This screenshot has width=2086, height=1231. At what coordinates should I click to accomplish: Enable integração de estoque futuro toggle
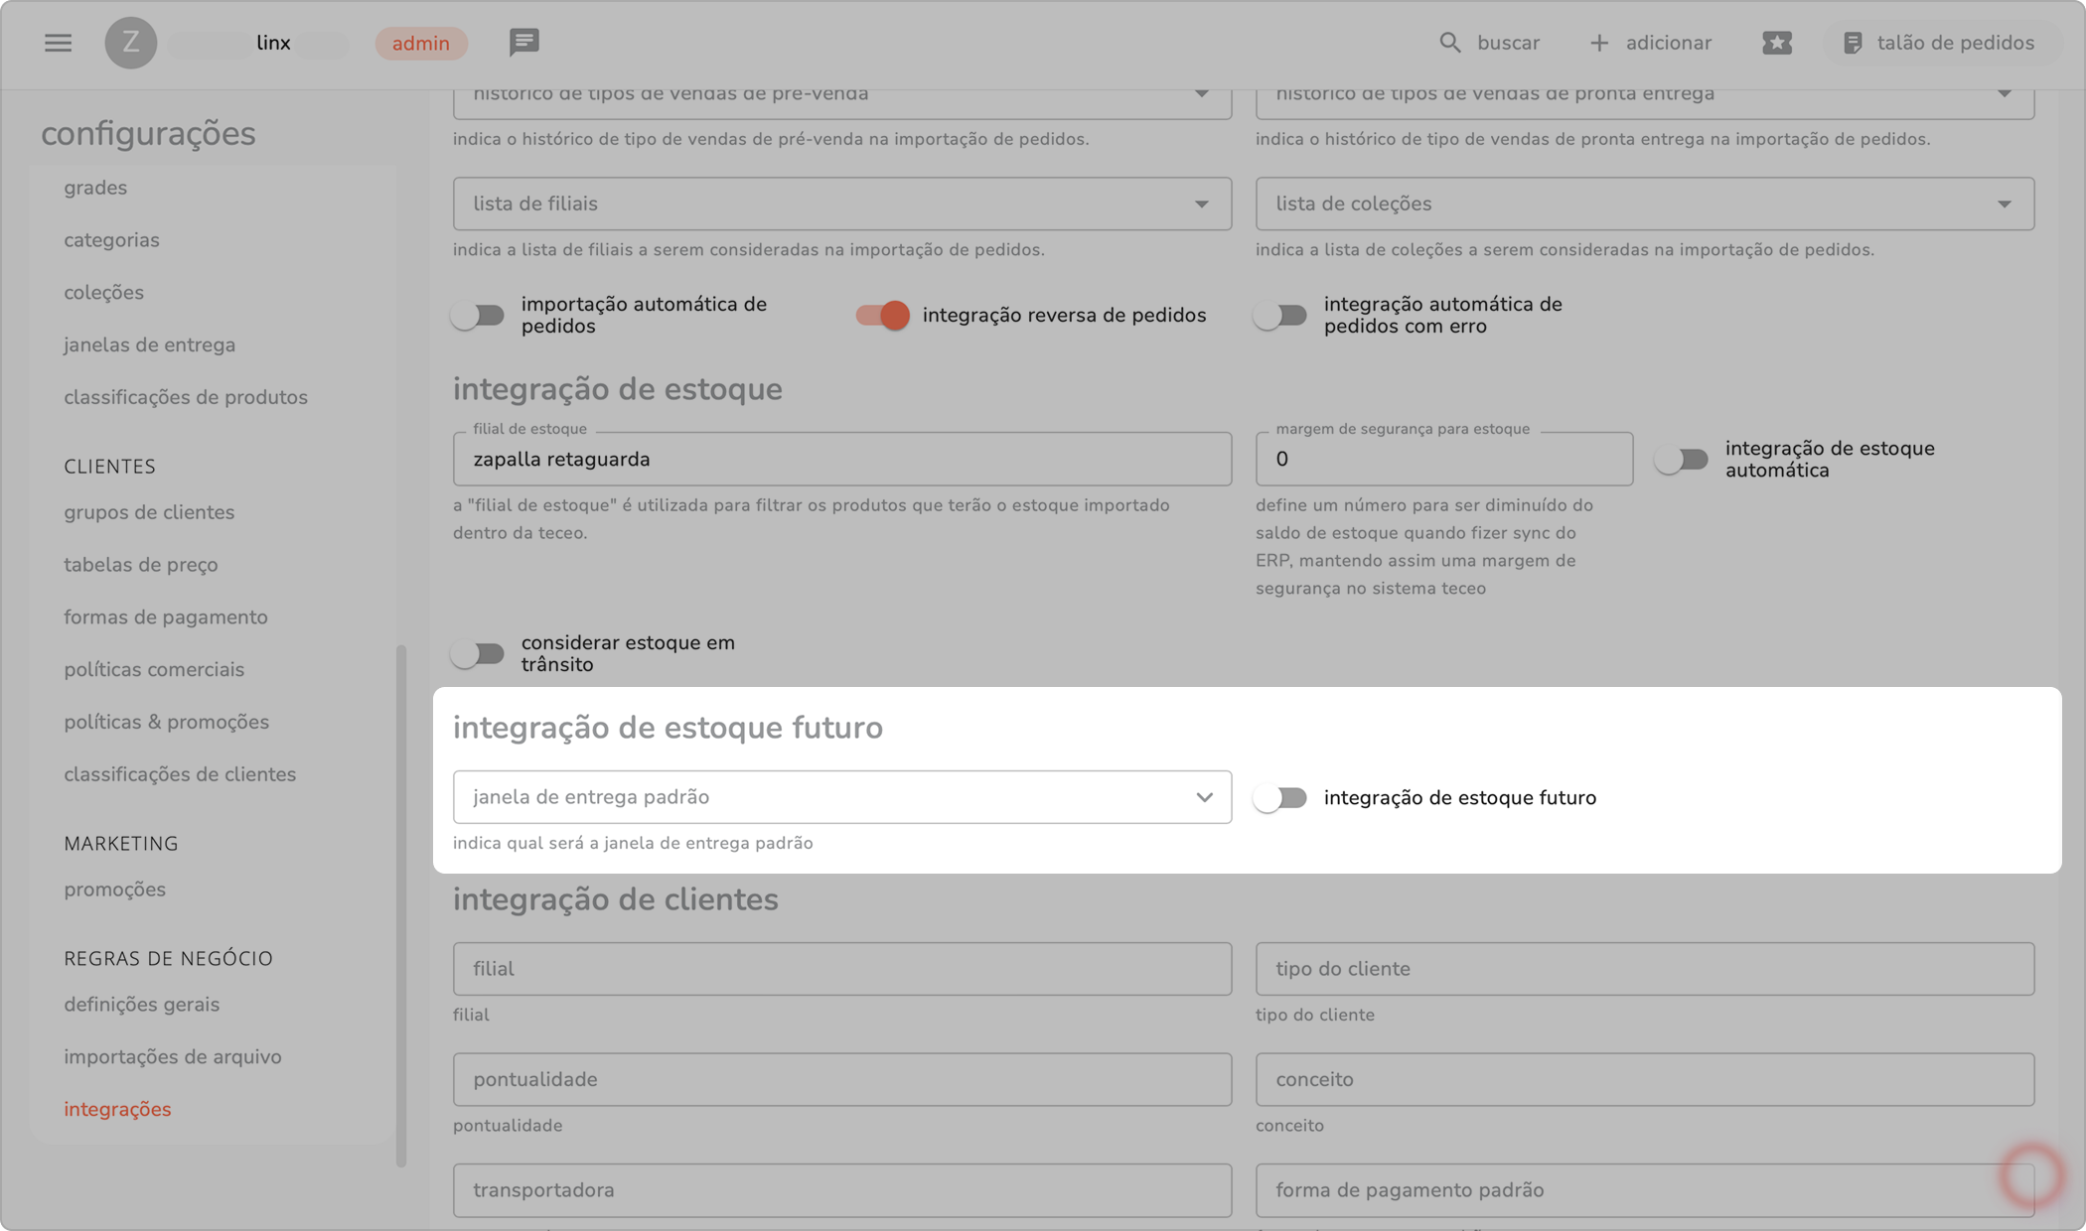tap(1280, 798)
